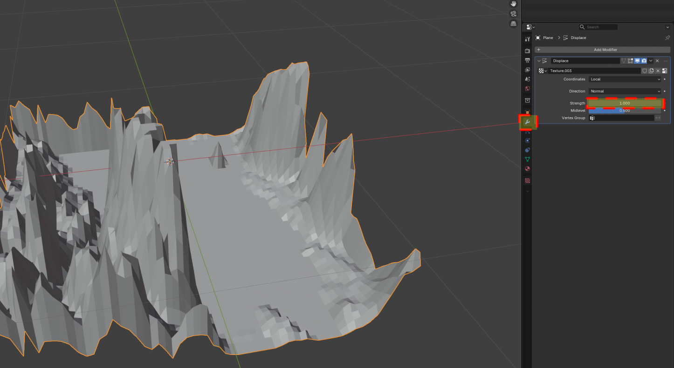
Task: Toggle modifier render visibility camera icon
Action: point(644,61)
